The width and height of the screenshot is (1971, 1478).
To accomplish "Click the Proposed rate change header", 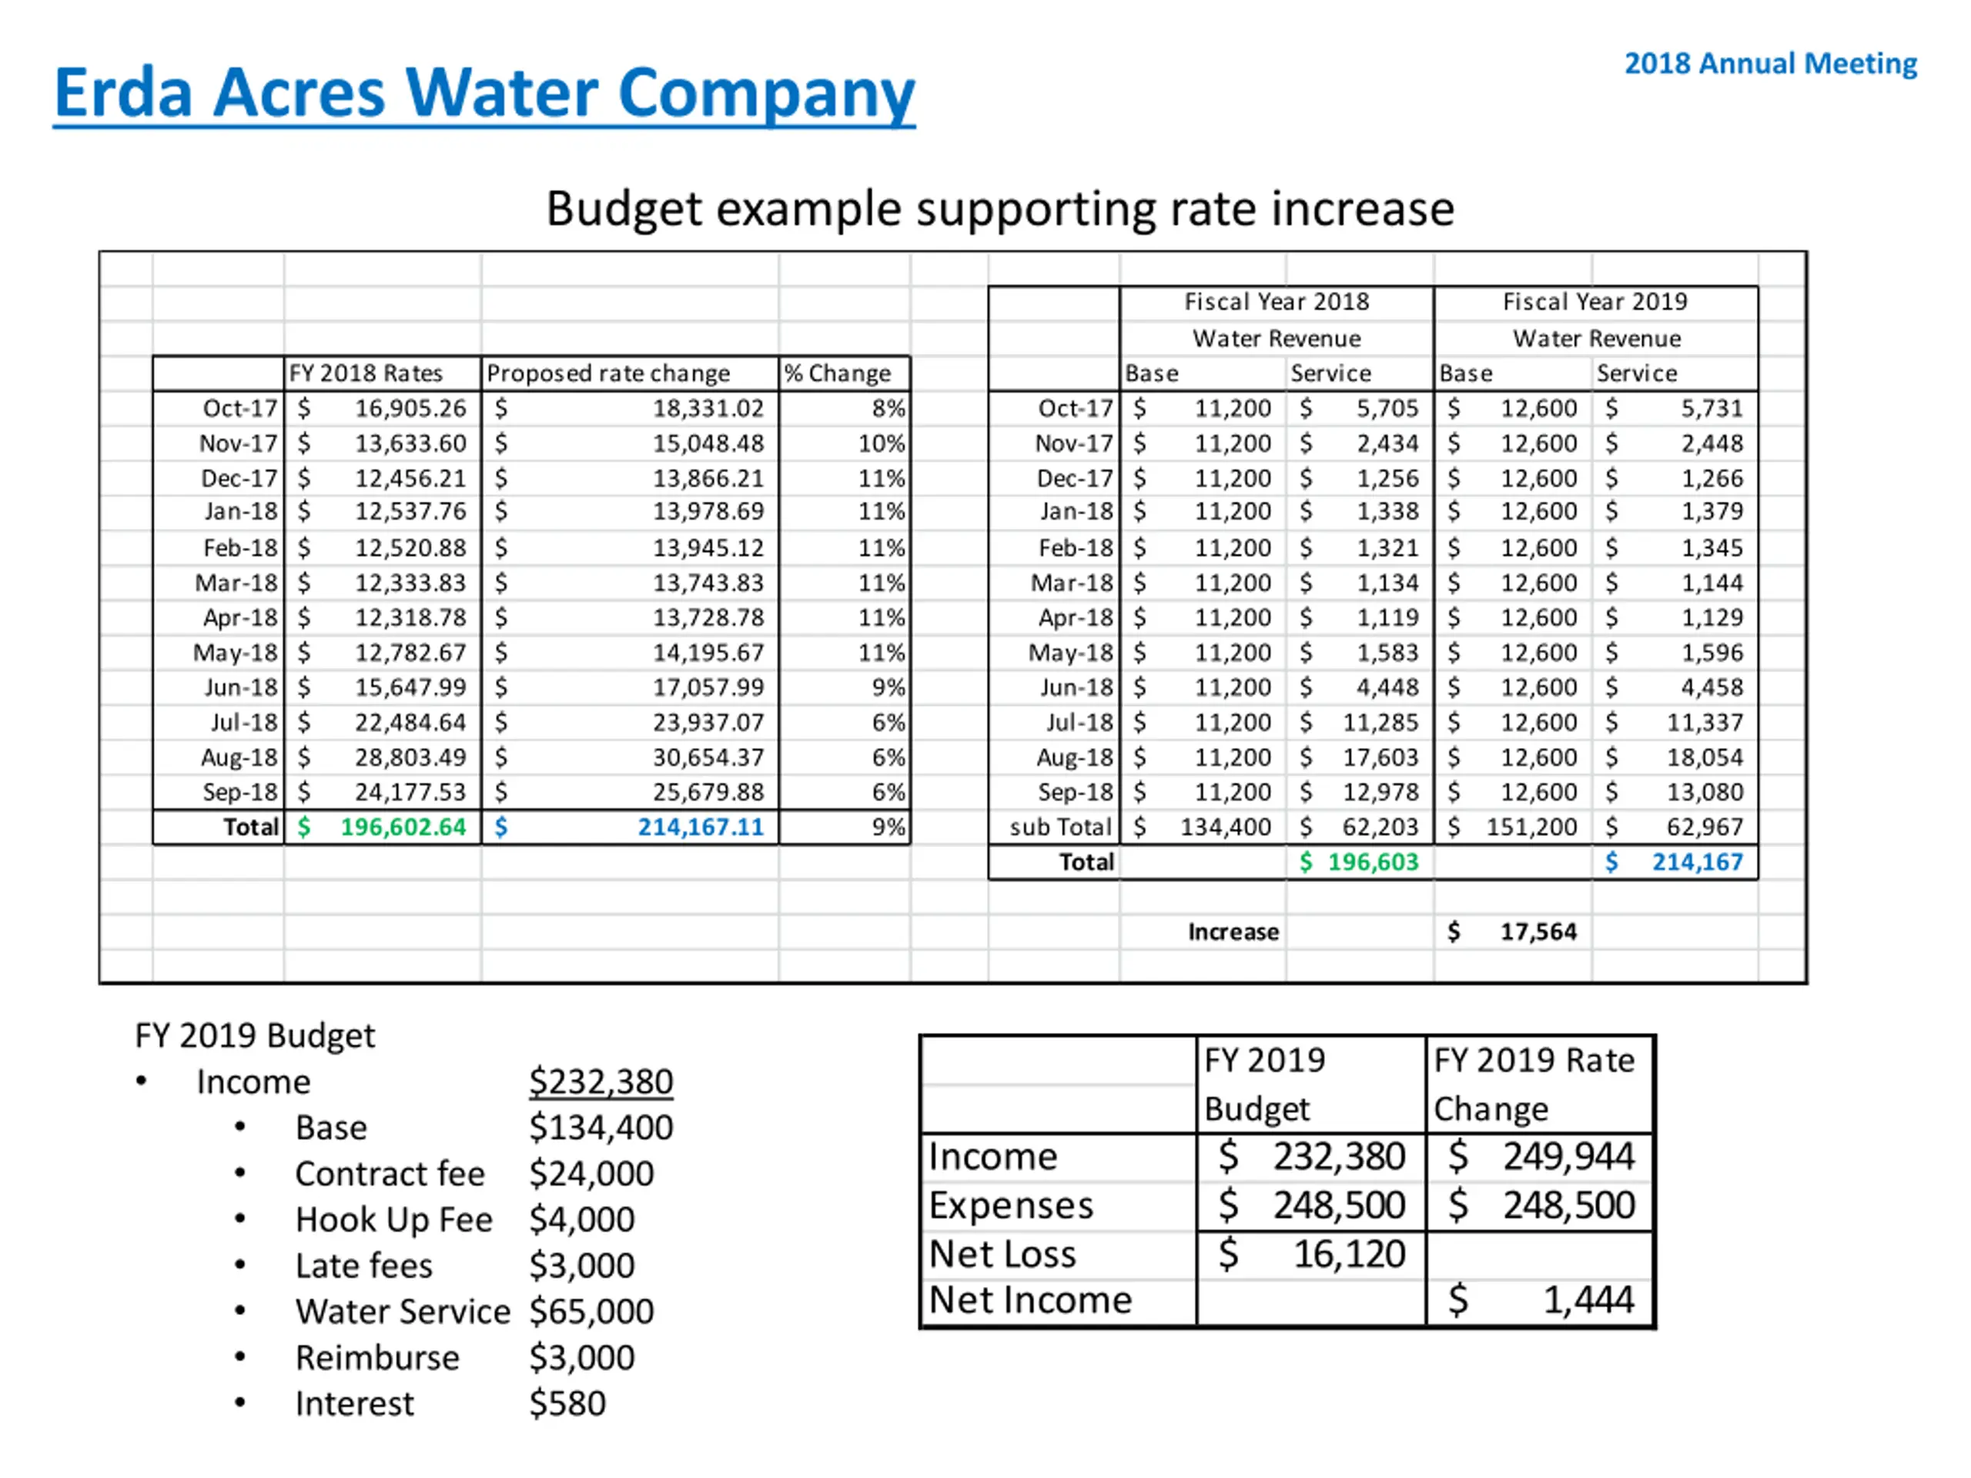I will point(607,373).
